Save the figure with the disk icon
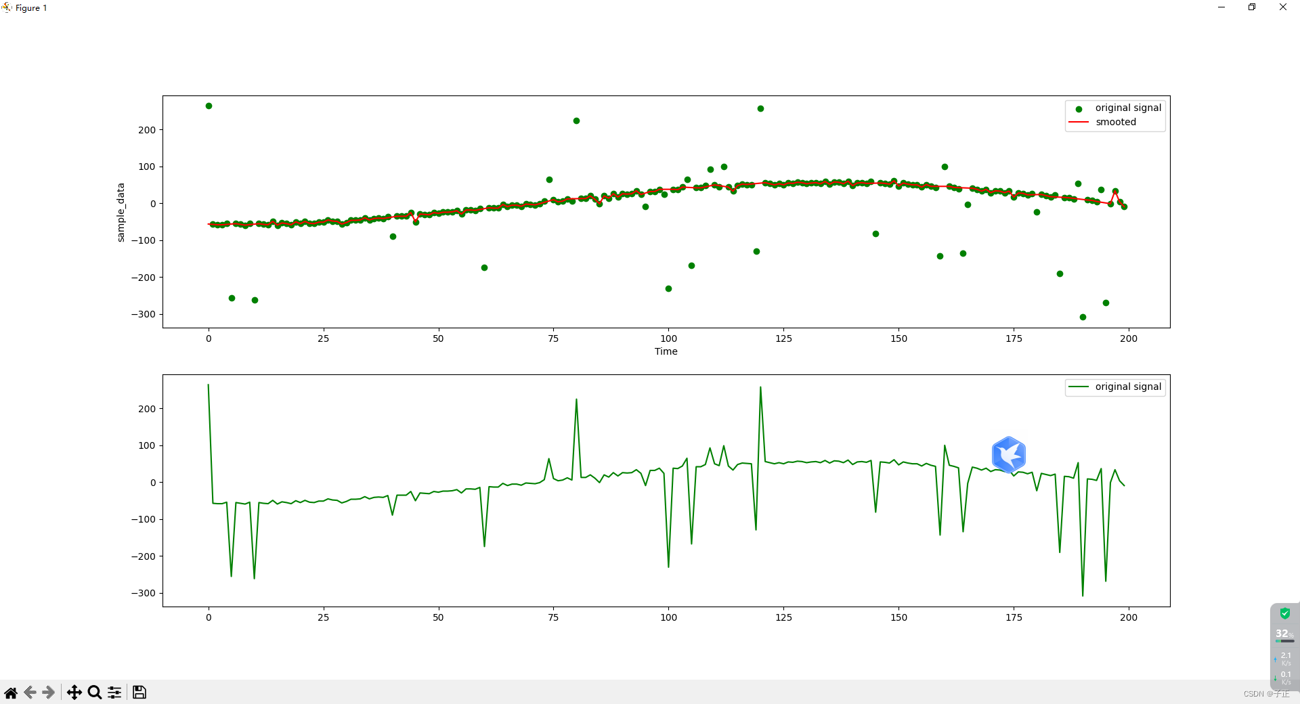The width and height of the screenshot is (1300, 704). pos(139,692)
